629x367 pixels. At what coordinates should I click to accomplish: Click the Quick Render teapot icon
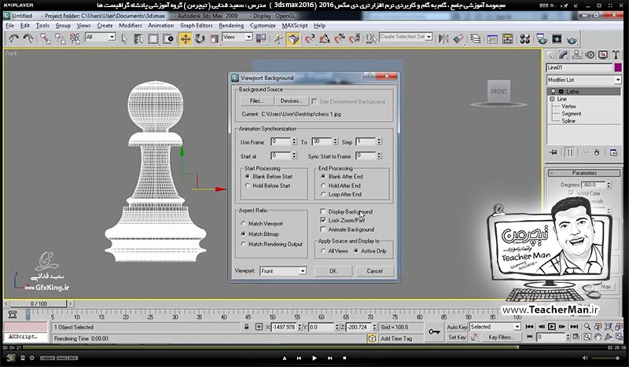click(x=572, y=39)
